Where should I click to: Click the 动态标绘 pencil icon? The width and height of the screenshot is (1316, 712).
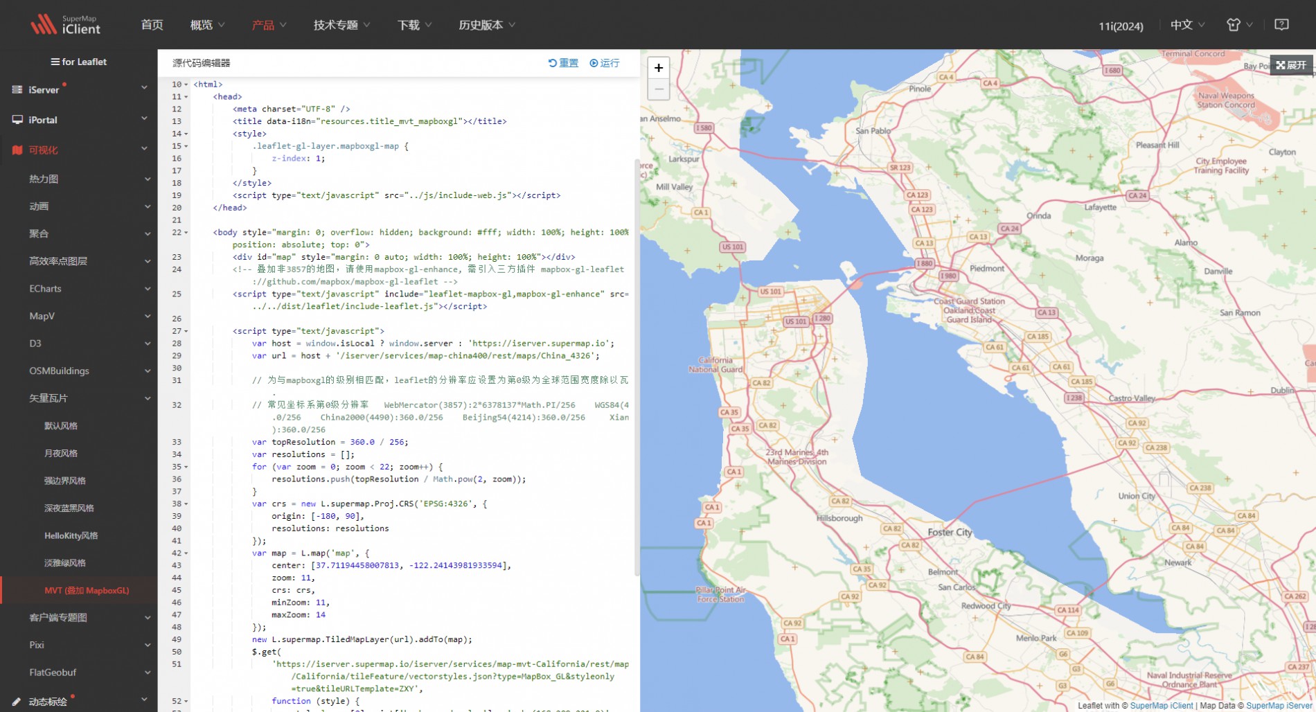17,701
